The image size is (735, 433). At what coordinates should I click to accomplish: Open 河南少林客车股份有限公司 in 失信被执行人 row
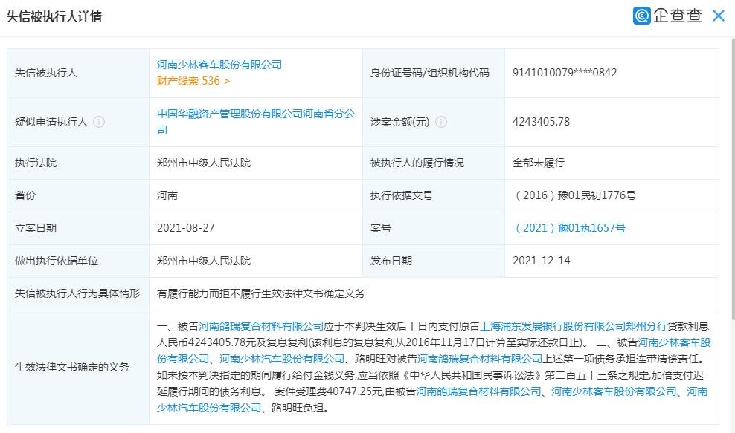click(x=219, y=65)
